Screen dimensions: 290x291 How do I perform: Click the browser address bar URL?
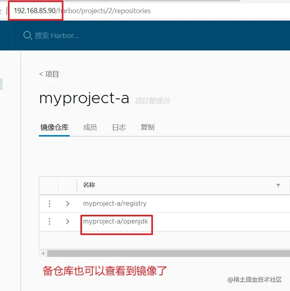(x=82, y=11)
